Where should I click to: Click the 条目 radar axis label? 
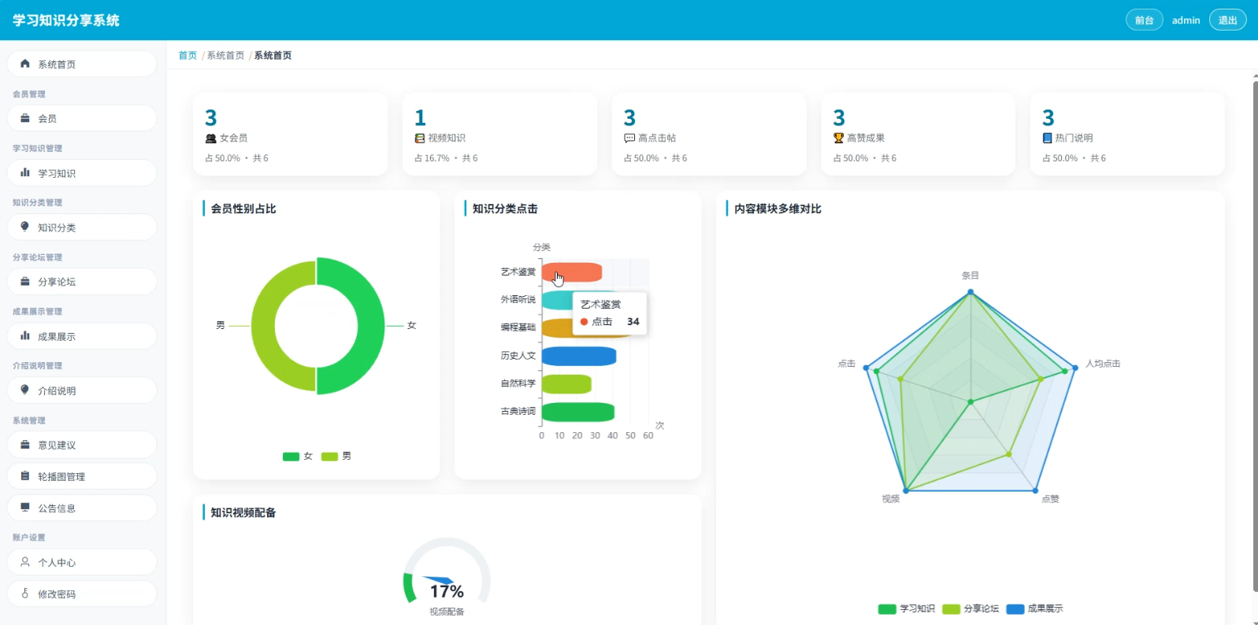click(970, 276)
